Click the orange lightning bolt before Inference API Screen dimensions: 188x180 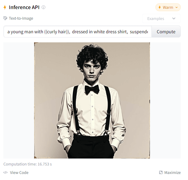pos(5,7)
